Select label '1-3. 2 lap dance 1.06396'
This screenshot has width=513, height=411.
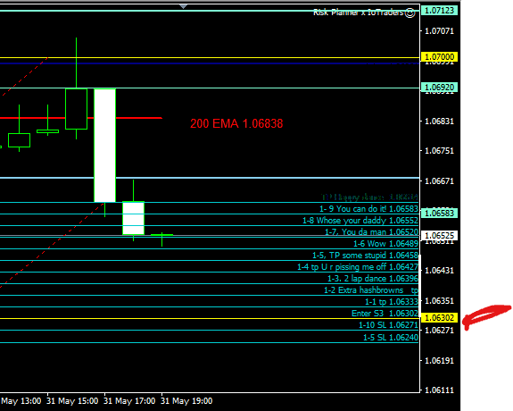(x=373, y=279)
